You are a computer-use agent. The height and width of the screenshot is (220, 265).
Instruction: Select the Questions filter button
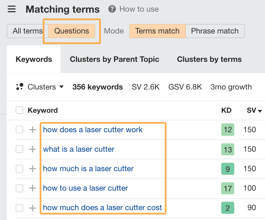71,31
